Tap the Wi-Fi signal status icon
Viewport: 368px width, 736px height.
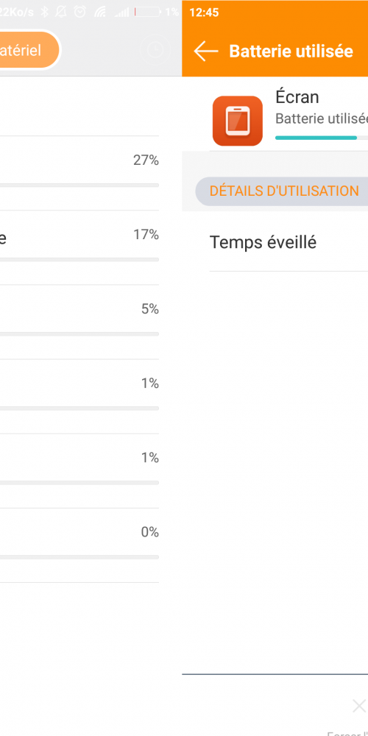[100, 13]
